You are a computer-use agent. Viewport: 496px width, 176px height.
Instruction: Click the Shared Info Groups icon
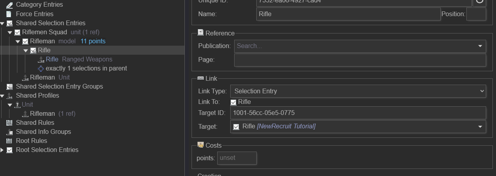[x=9, y=132]
